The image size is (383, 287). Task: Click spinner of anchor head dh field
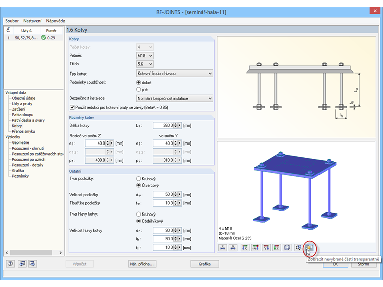(176, 230)
